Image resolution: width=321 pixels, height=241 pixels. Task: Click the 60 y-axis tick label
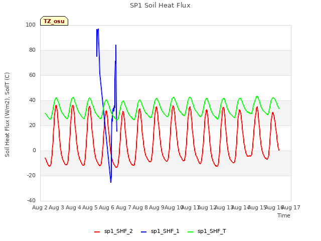click(x=32, y=75)
